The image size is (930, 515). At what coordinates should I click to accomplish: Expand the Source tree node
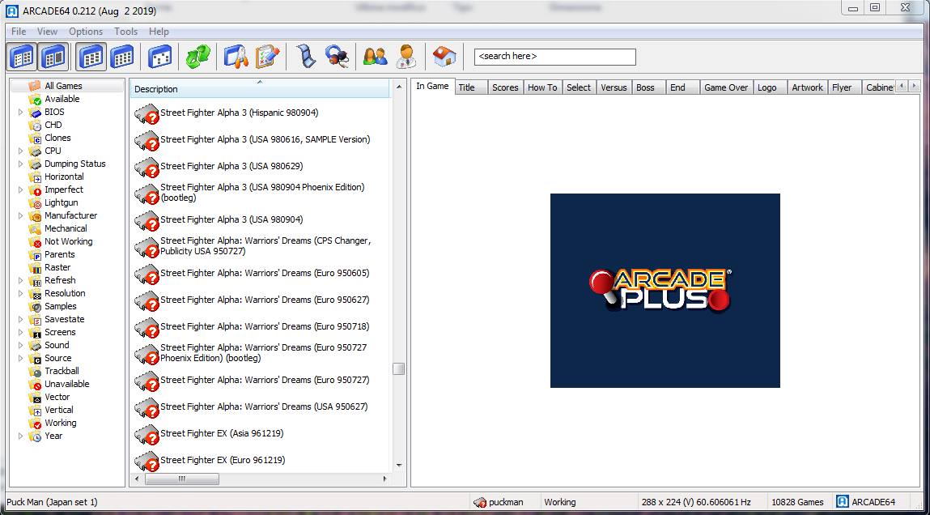21,359
